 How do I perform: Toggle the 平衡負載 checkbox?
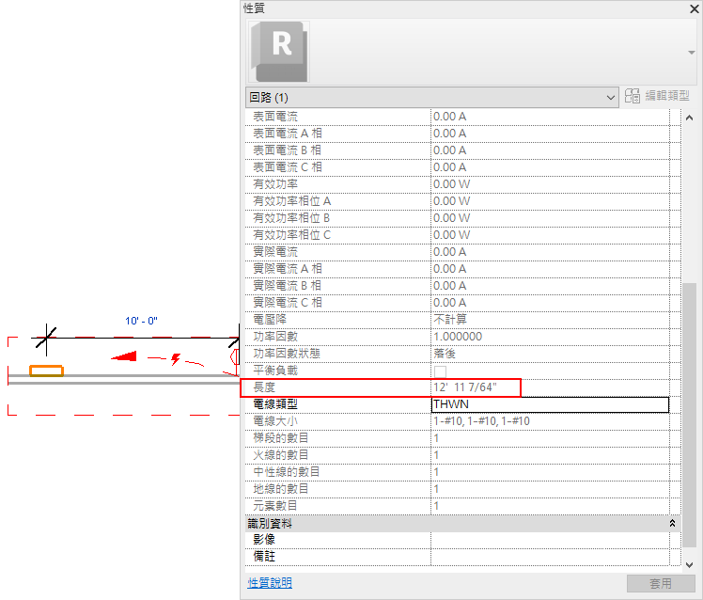[x=440, y=371]
